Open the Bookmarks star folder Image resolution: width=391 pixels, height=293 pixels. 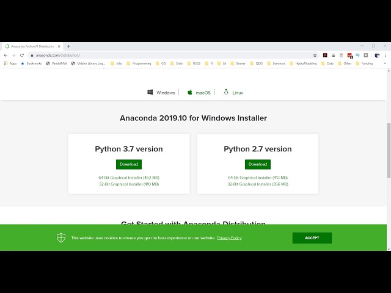point(31,63)
